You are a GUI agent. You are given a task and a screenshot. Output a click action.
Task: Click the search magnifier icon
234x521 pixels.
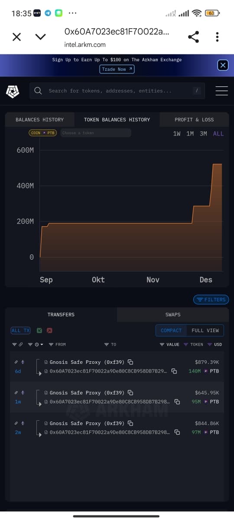coord(38,91)
